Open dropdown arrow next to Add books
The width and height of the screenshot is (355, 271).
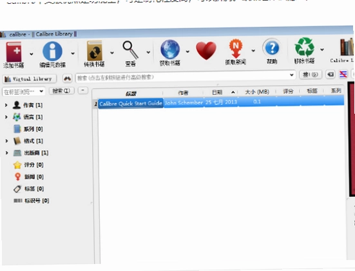32,54
